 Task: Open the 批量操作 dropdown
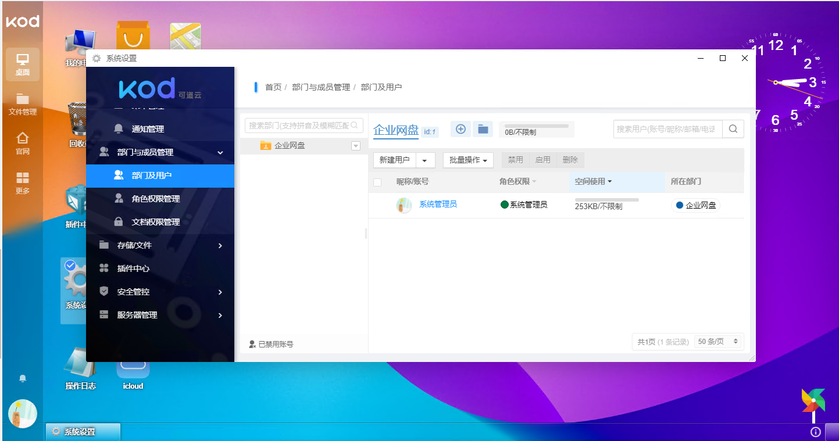point(468,160)
